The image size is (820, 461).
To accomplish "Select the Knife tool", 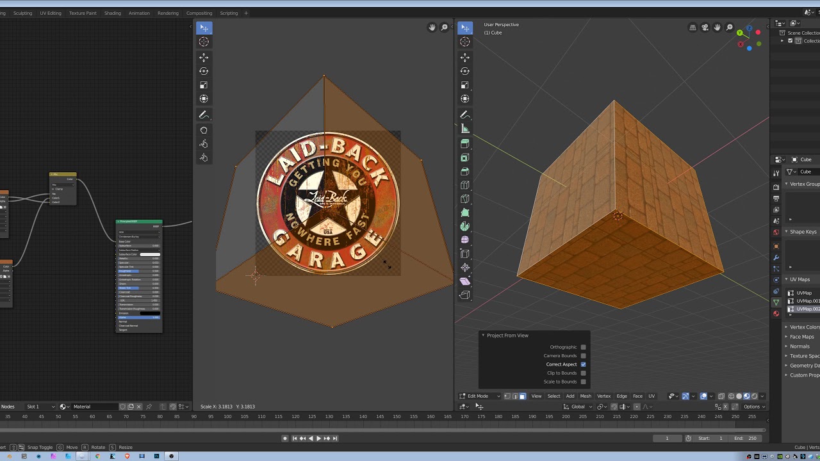I will [465, 198].
